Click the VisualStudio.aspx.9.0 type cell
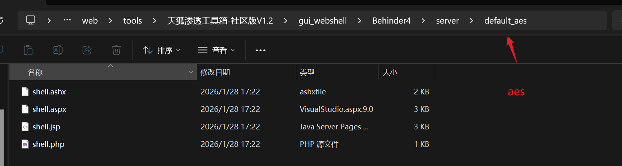 [x=337, y=109]
